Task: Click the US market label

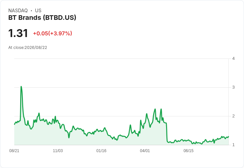Action: (x=38, y=11)
